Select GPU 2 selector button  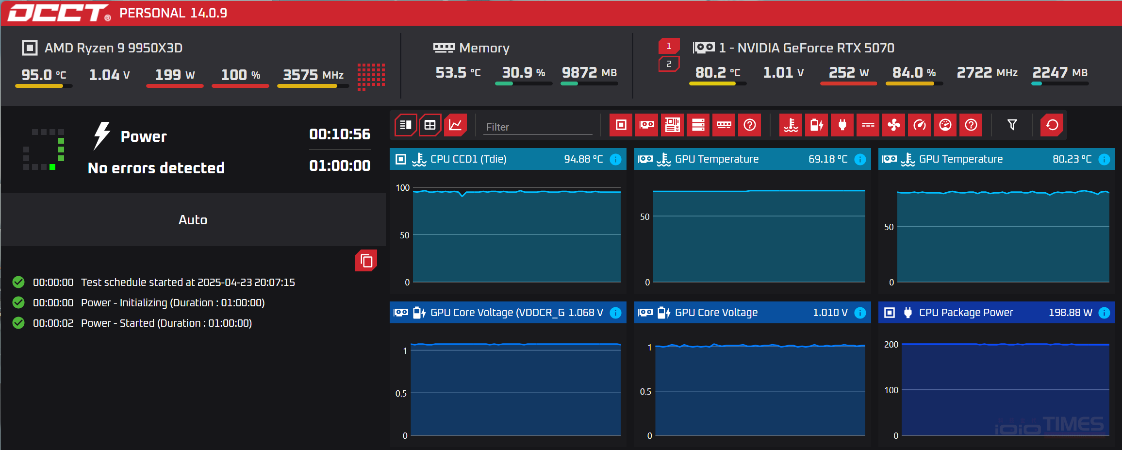[669, 64]
